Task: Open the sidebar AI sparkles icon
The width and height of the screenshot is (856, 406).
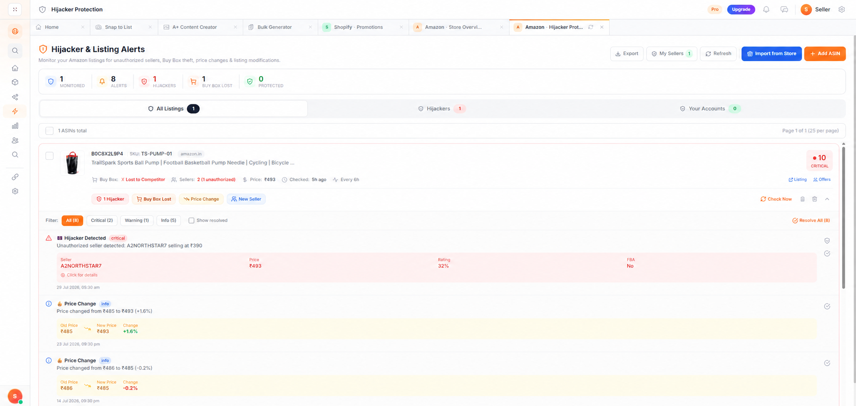Action: pos(15,97)
